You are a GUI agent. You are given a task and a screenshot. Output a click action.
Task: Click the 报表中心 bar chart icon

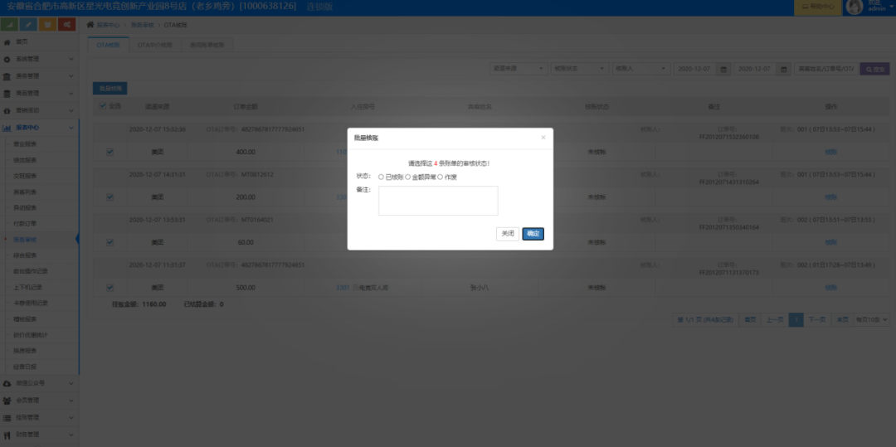(x=7, y=128)
